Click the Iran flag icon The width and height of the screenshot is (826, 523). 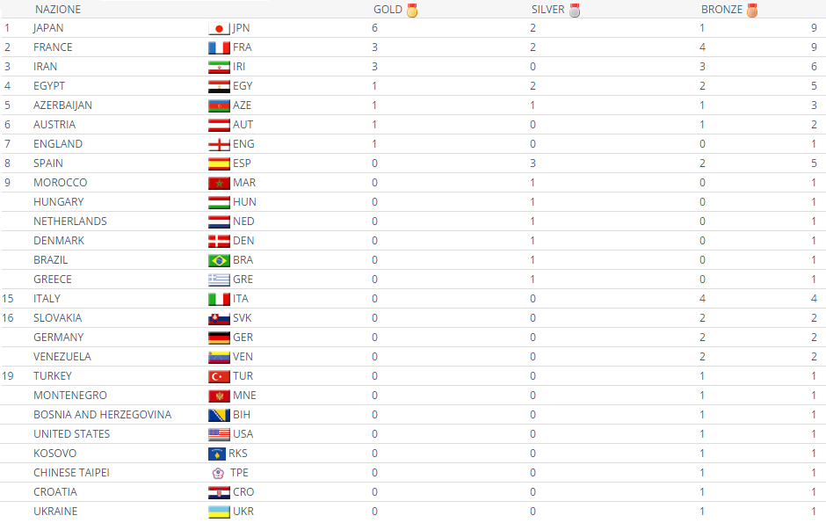219,67
